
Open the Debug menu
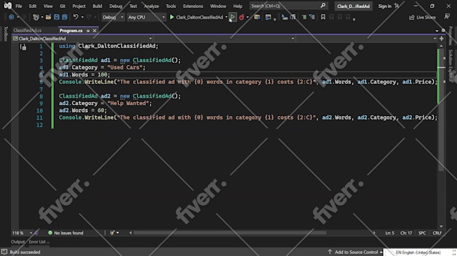116,6
